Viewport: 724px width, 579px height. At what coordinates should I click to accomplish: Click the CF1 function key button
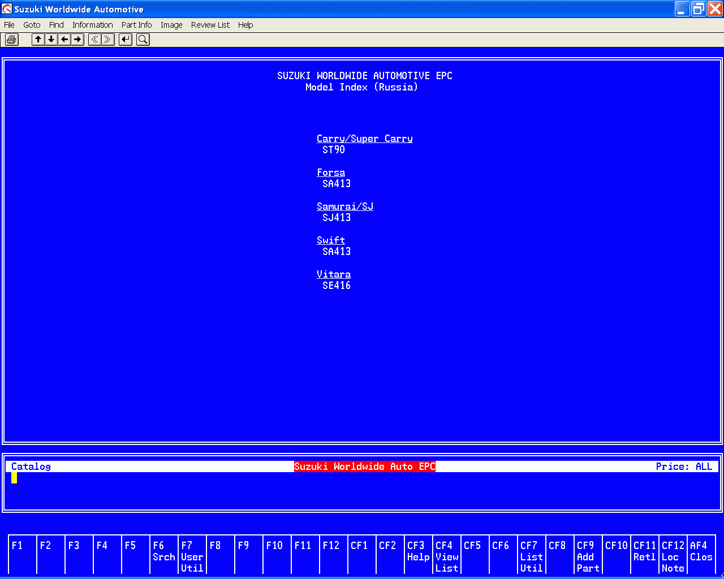point(362,555)
